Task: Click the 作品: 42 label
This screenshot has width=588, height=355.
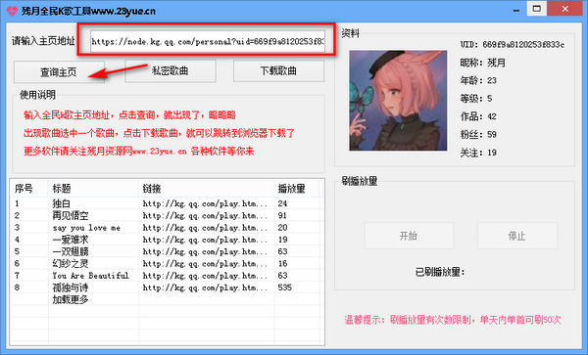Action: 478,116
